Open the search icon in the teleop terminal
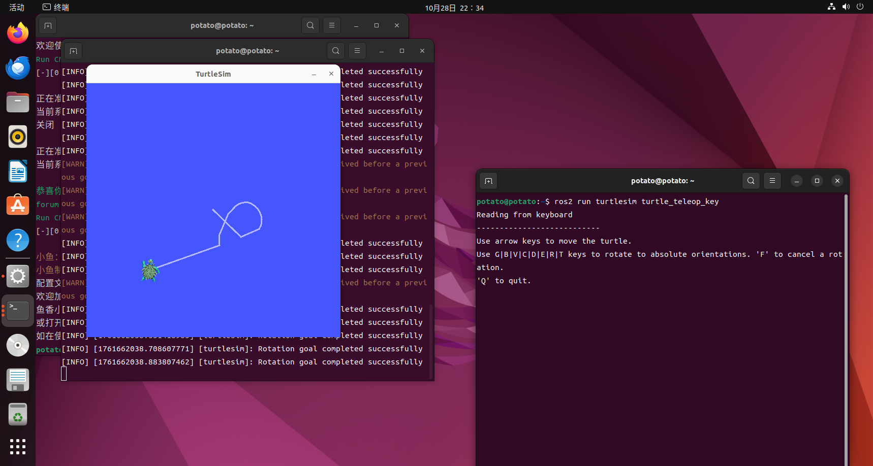Image resolution: width=873 pixels, height=466 pixels. point(751,181)
